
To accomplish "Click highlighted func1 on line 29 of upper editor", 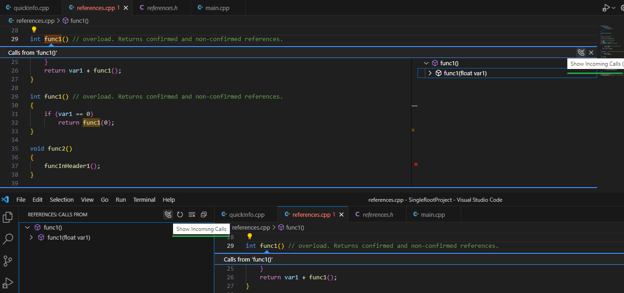I will 53,39.
